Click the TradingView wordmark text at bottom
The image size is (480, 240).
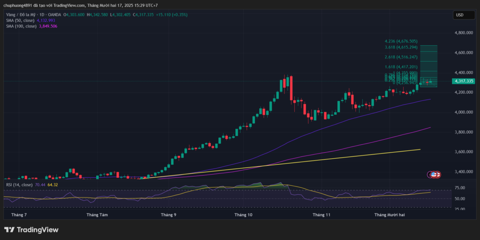[37, 230]
